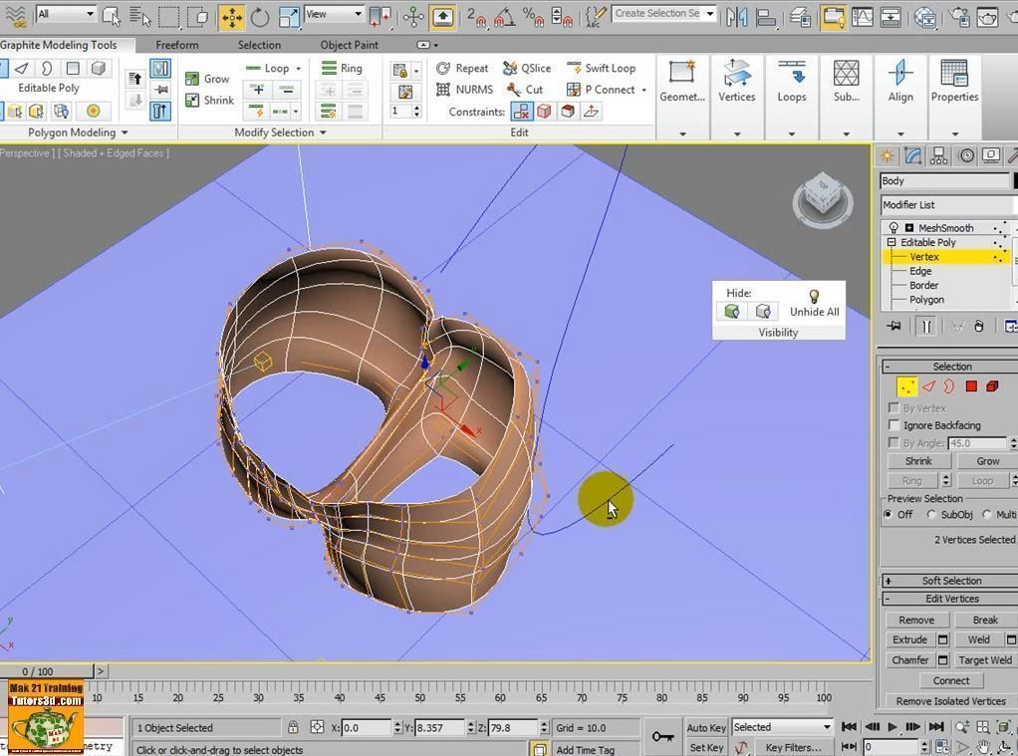Viewport: 1018px width, 756px height.
Task: Select the Off preview selection radio
Action: coord(889,514)
